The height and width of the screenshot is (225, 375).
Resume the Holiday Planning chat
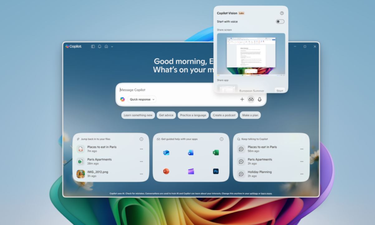tap(271, 174)
